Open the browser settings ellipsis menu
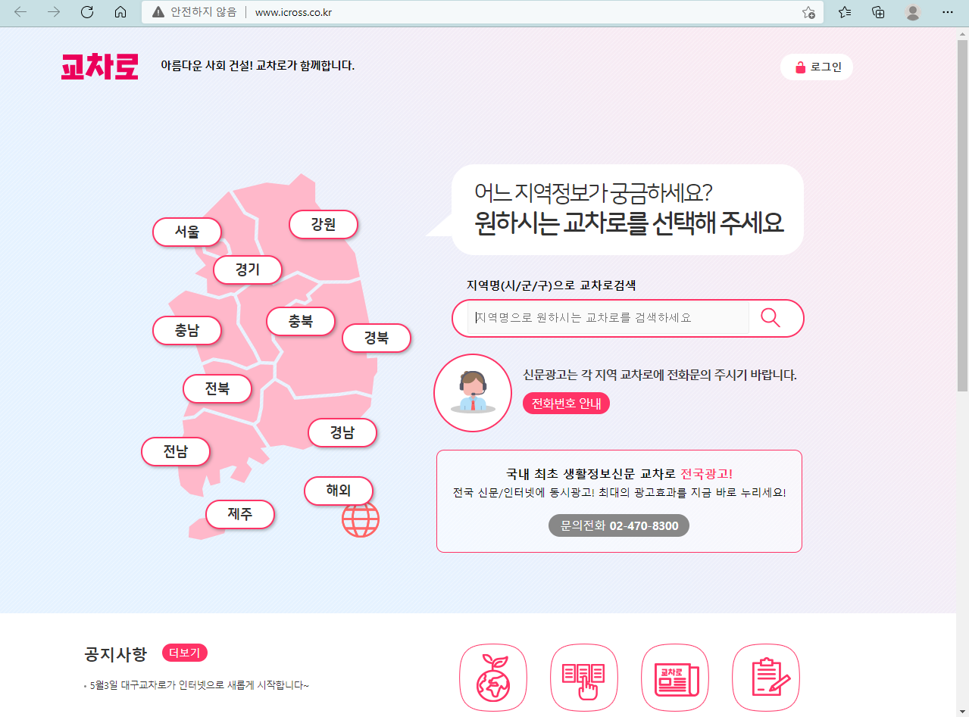969x717 pixels. click(x=947, y=12)
